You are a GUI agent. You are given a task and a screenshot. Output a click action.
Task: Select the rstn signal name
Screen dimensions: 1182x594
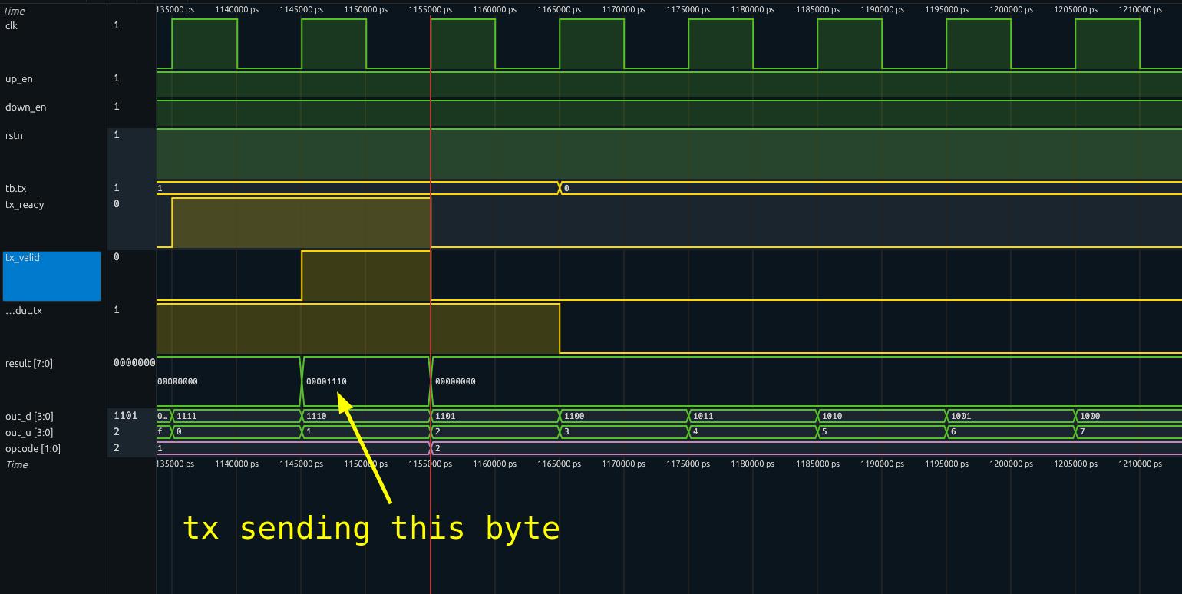tap(12, 135)
